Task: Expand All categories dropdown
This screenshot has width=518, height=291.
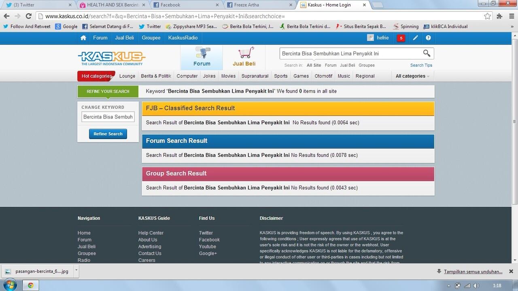Action: [412, 76]
